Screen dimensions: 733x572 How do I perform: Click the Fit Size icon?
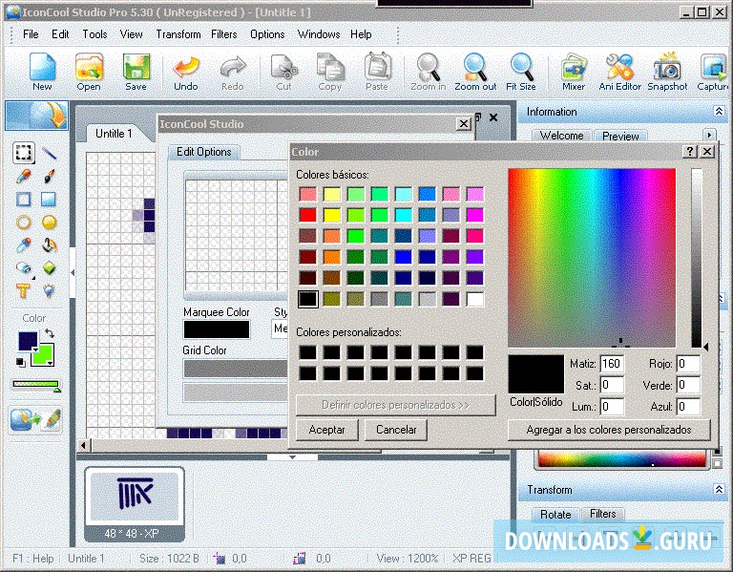(x=521, y=71)
